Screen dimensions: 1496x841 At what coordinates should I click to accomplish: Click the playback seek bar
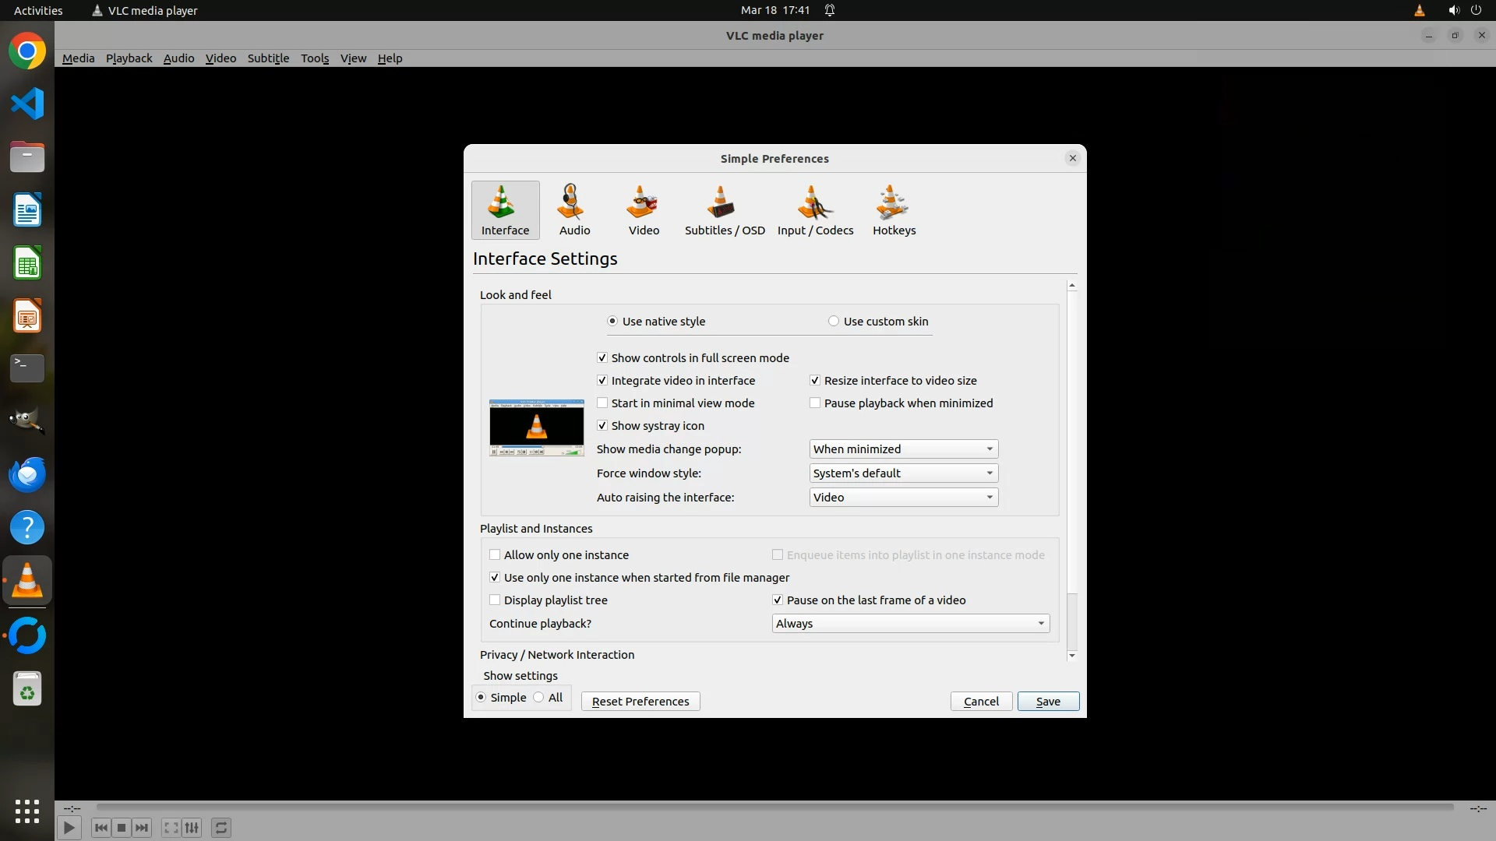(x=774, y=808)
